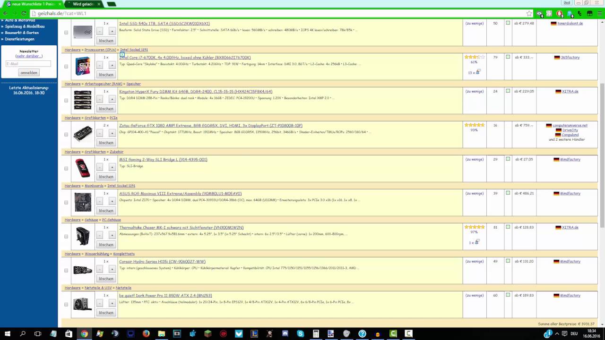Tick the checkbox for Kingston HyperX Fury row
The image size is (605, 340).
(66, 101)
